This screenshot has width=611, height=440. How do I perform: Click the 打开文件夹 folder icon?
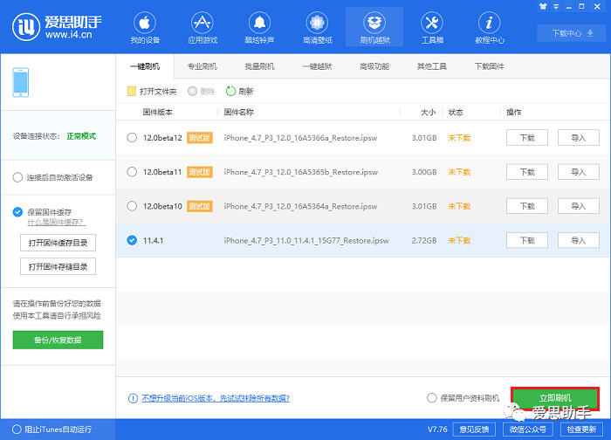click(x=132, y=91)
